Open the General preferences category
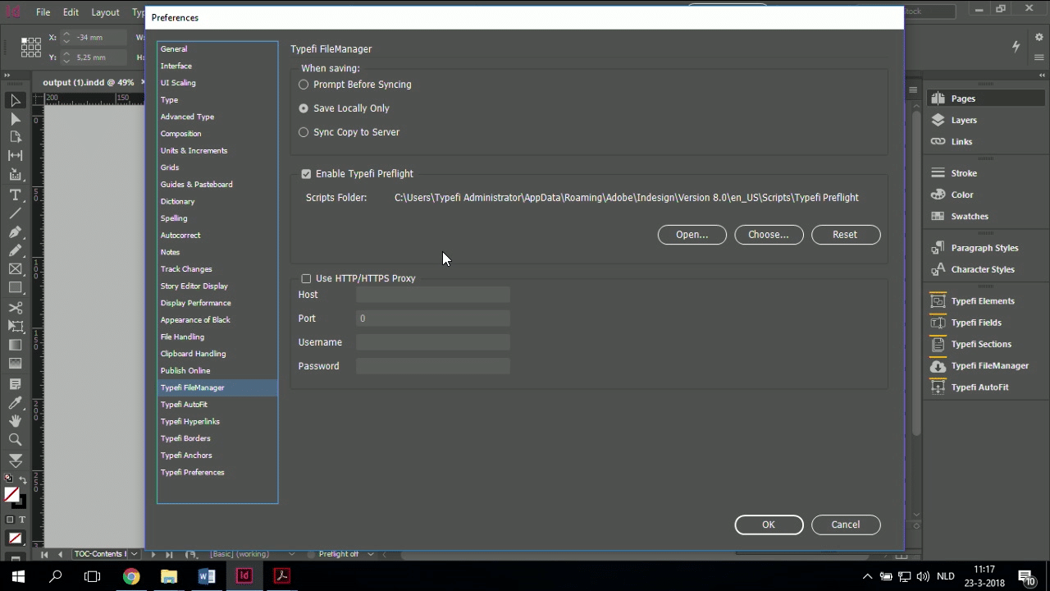This screenshot has width=1050, height=591. pyautogui.click(x=217, y=49)
